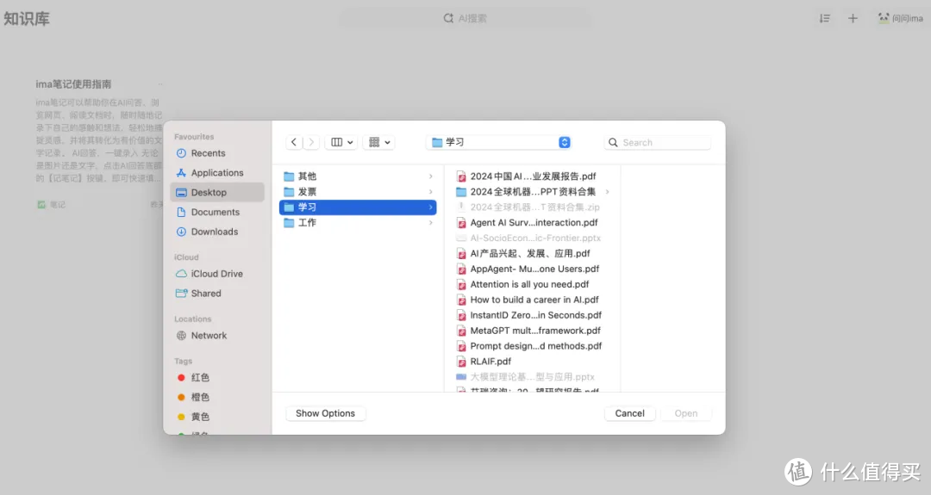
Task: Open the ima笔记使用指南 note card
Action: tap(98, 144)
